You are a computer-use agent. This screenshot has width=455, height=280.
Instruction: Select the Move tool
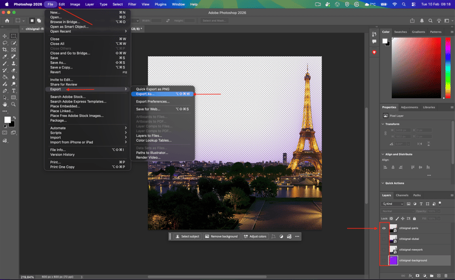(x=5, y=36)
